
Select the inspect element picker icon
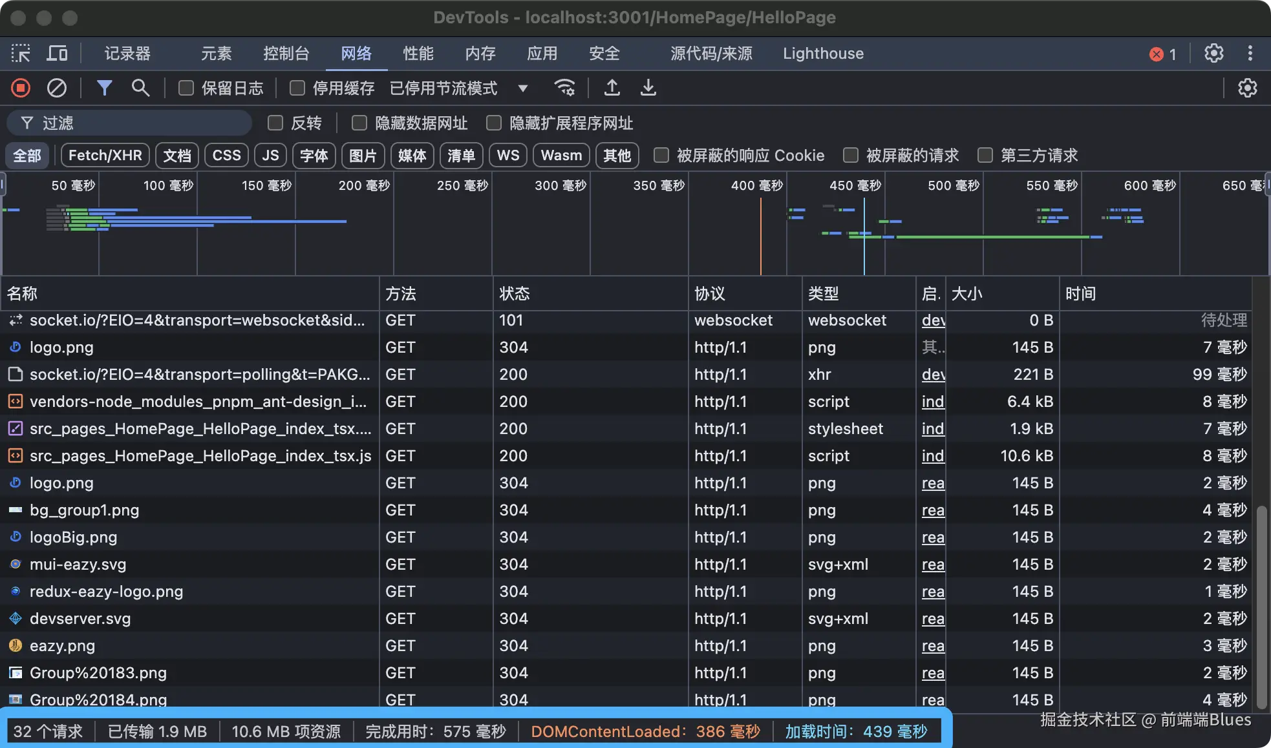[21, 53]
